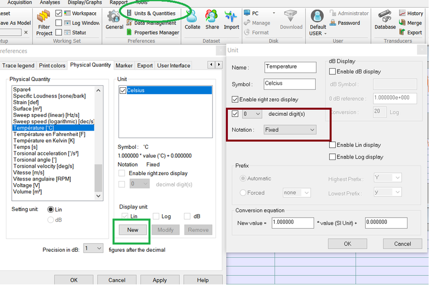Viewport: 429px width, 286px height.
Task: Enable dB display checkbox
Action: click(x=332, y=72)
